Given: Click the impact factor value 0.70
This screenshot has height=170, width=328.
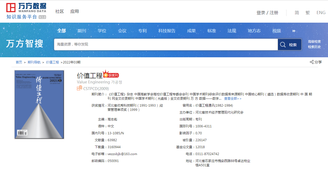Looking at the screenshot, I should pyautogui.click(x=199, y=133).
